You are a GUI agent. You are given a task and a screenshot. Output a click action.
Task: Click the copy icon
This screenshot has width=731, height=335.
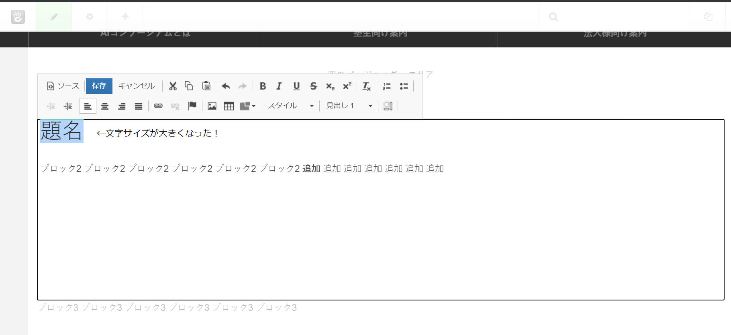click(x=189, y=86)
